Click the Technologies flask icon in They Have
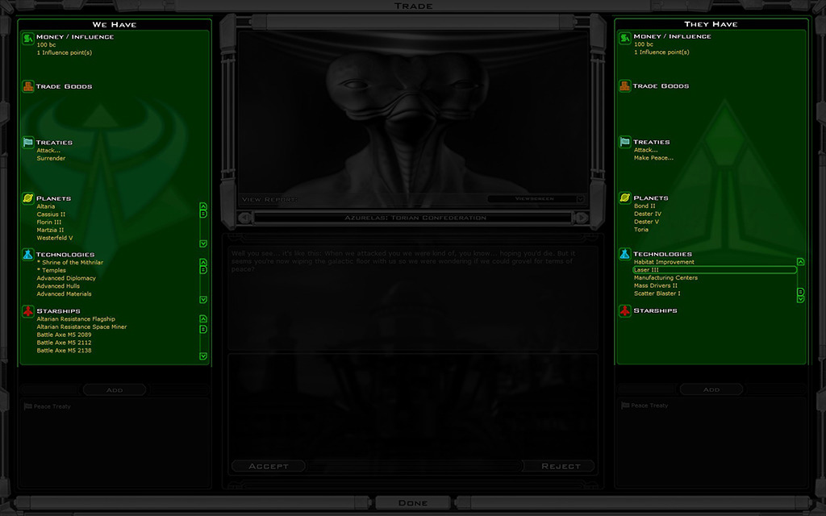This screenshot has width=826, height=516. [625, 254]
